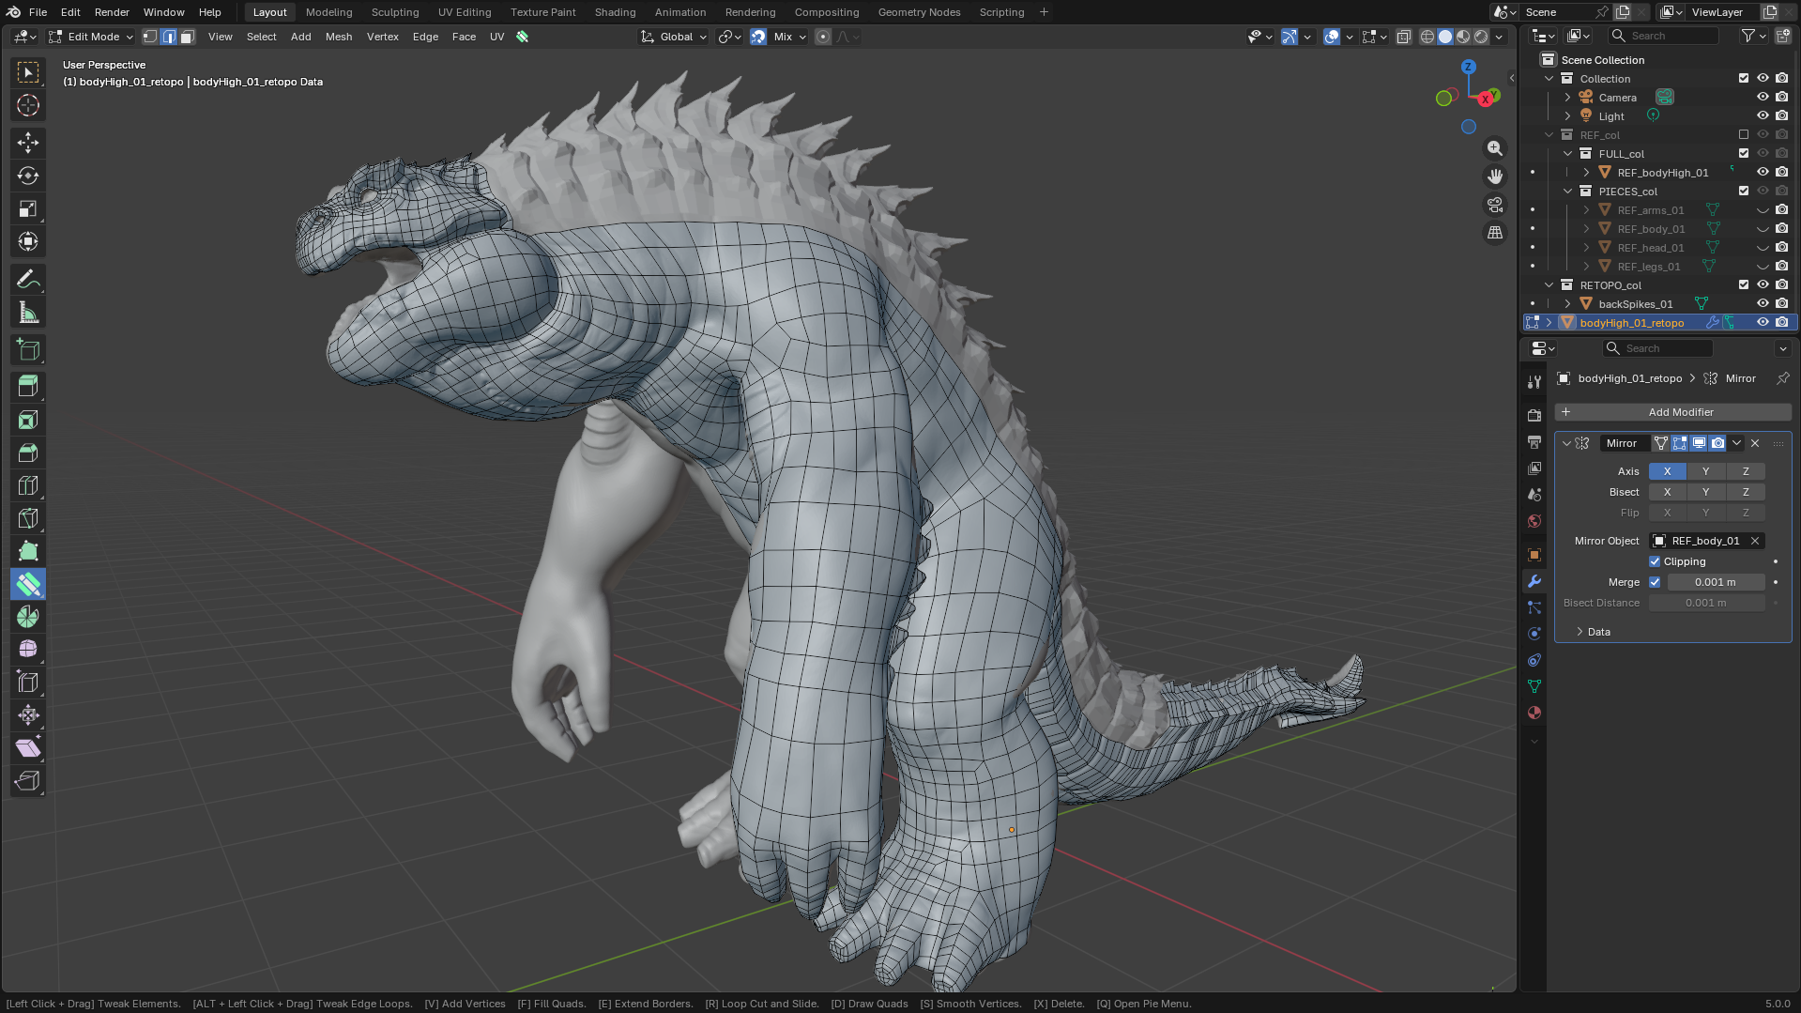
Task: Select the Extrude Region tool
Action: tap(28, 387)
